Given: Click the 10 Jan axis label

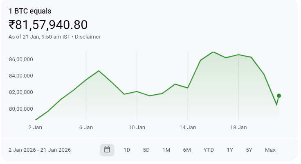Looking at the screenshot, I should (x=137, y=127).
